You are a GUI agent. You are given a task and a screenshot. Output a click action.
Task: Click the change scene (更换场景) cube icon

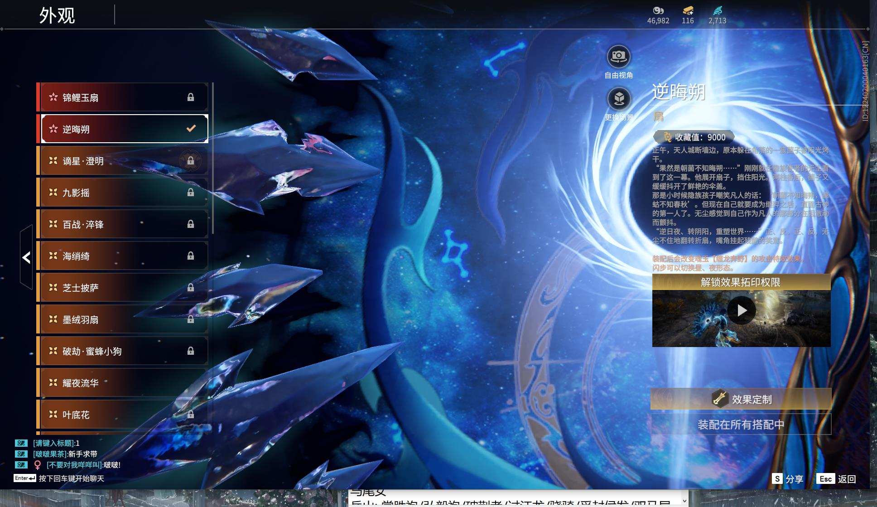619,98
